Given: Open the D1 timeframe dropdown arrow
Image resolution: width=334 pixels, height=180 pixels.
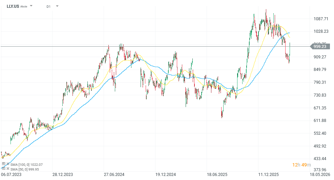Looking at the screenshot, I should point(57,6).
